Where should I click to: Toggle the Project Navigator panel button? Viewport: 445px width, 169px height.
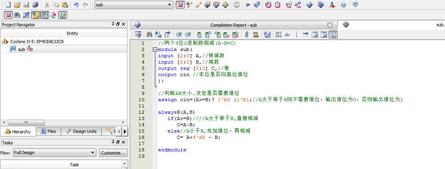coord(35,15)
